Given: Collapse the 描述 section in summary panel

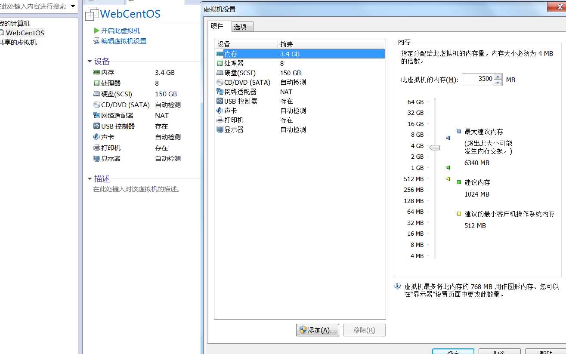Looking at the screenshot, I should pos(90,179).
